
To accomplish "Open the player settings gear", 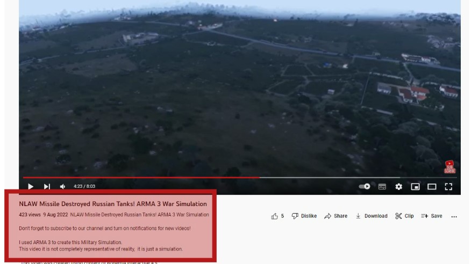I will click(398, 187).
